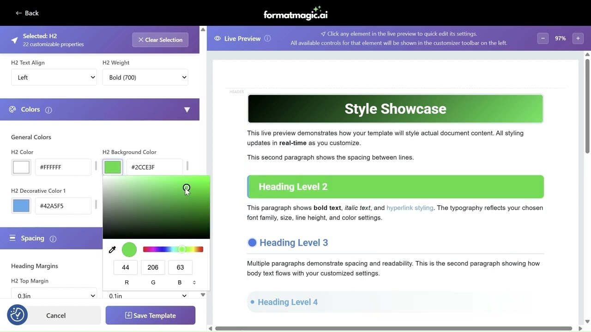
Task: Click the info icon beside Colors
Action: click(x=48, y=110)
